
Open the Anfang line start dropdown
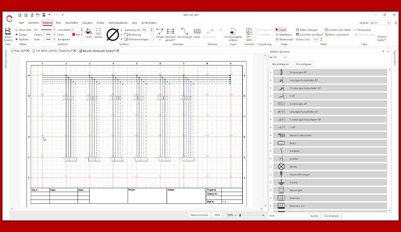click(x=54, y=35)
